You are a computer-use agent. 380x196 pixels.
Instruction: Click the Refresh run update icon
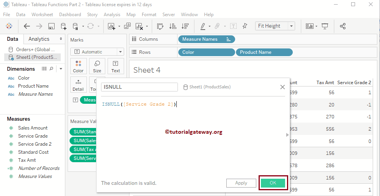(x=90, y=26)
